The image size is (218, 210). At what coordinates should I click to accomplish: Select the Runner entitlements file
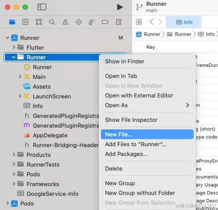(38, 67)
